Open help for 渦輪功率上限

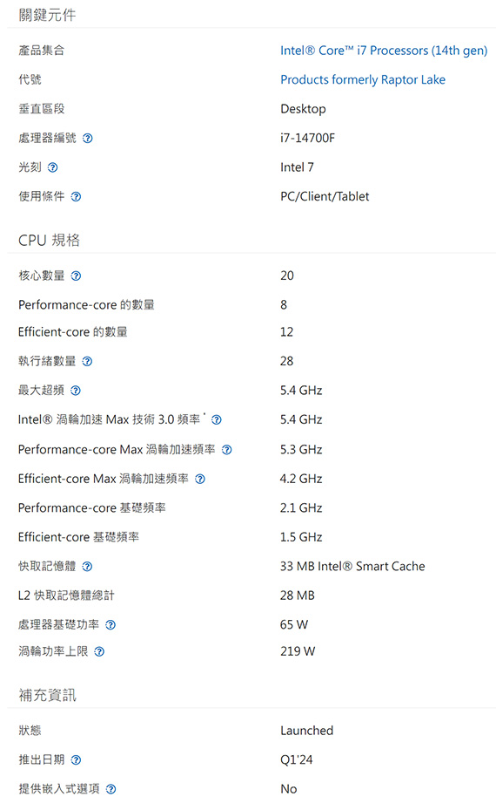(x=99, y=652)
